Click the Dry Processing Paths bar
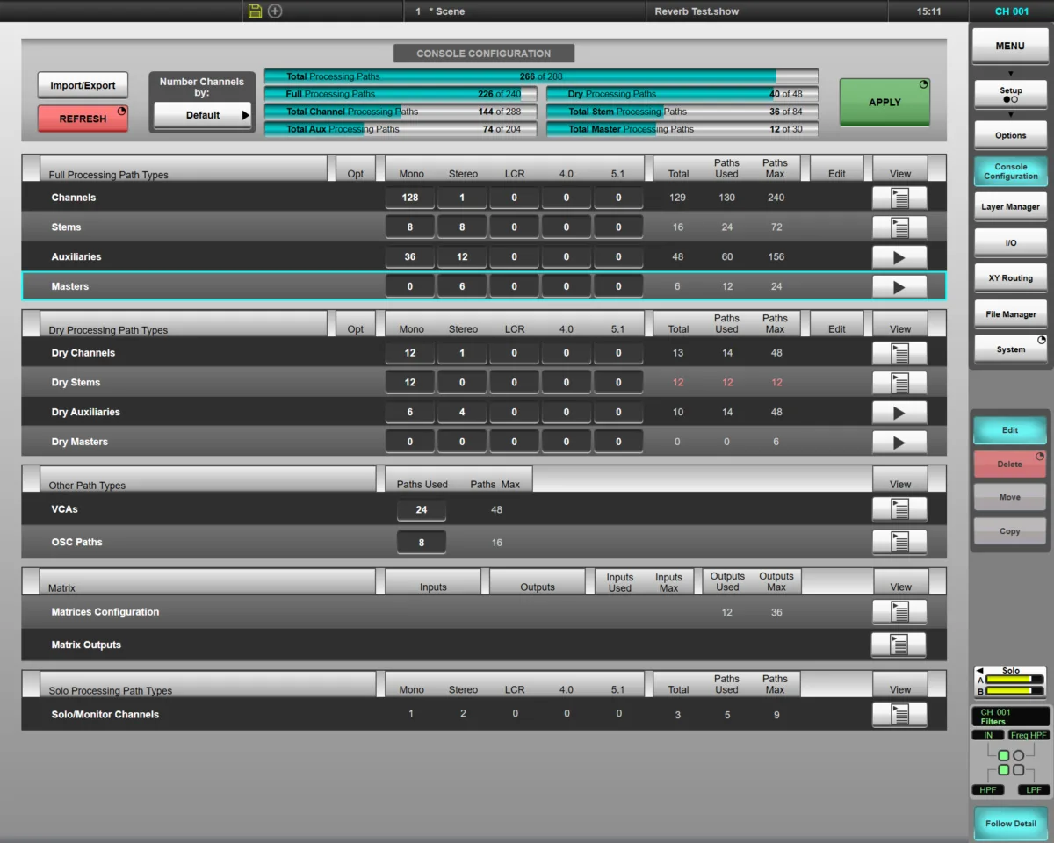Image resolution: width=1054 pixels, height=843 pixels. click(x=682, y=94)
